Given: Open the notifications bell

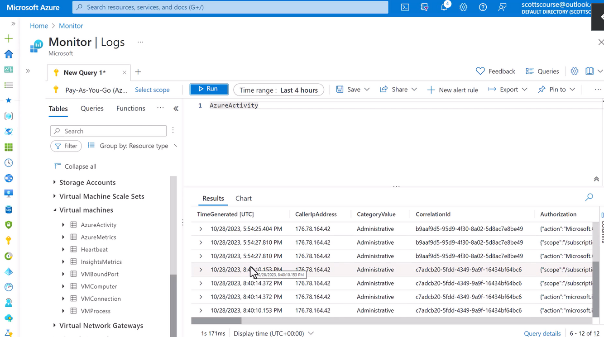Looking at the screenshot, I should pos(444,7).
